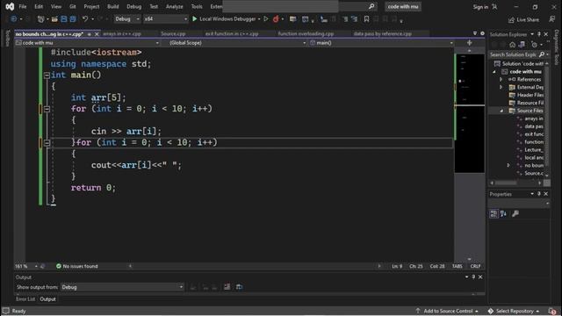Click Solution Explorer switch views icon
The image size is (562, 316).
coord(522,45)
